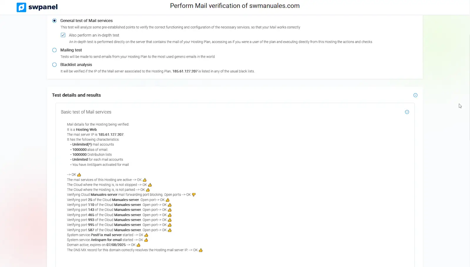Click the Basic test of Mail services title
Screen dimensions: 470x267
coord(86,112)
